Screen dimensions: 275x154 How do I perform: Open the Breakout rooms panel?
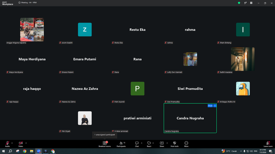coord(104,144)
